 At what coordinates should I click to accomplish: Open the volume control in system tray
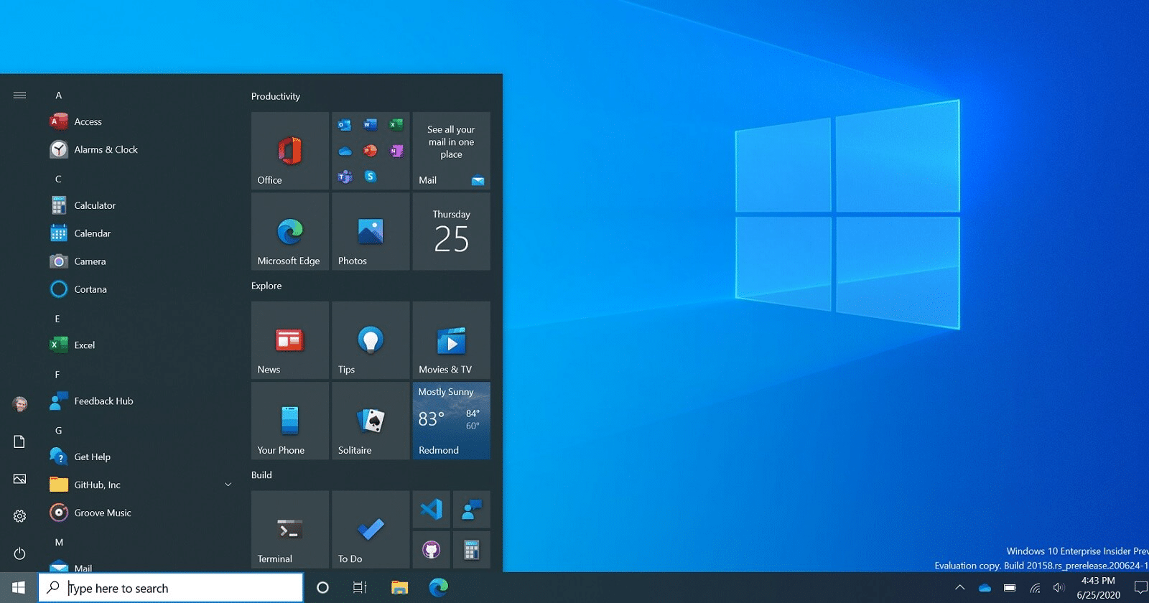pyautogui.click(x=1058, y=588)
